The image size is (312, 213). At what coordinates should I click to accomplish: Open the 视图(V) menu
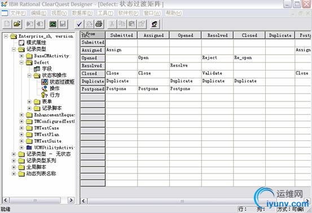[59, 13]
